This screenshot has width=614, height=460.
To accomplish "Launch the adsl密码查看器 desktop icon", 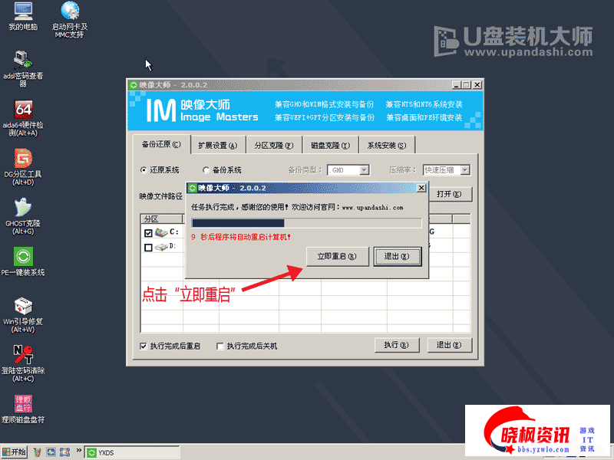I will coord(23,60).
